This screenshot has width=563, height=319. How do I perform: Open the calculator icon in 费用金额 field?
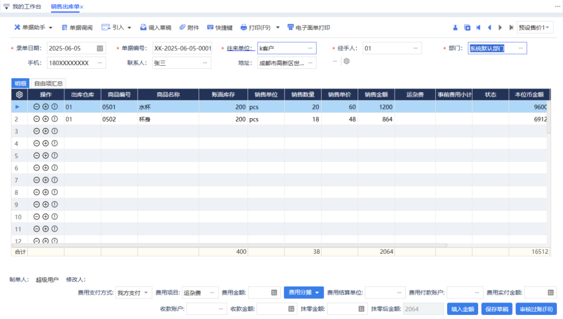tap(274, 293)
